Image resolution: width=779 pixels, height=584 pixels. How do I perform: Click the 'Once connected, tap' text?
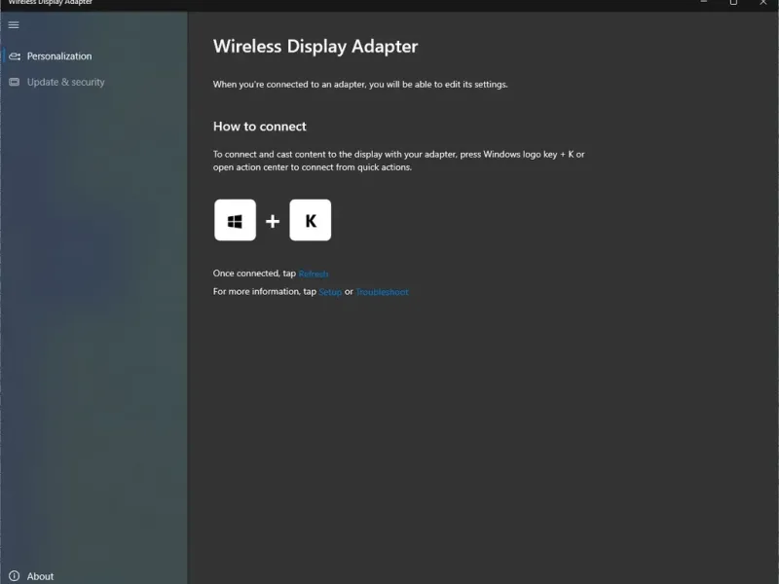pos(254,274)
